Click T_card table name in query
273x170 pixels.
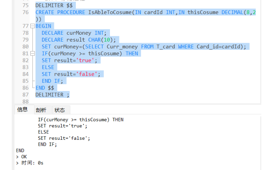pos(166,47)
